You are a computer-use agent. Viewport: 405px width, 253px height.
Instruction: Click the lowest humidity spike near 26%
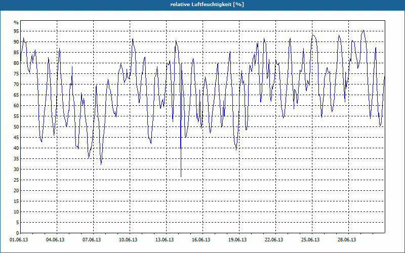pos(181,177)
